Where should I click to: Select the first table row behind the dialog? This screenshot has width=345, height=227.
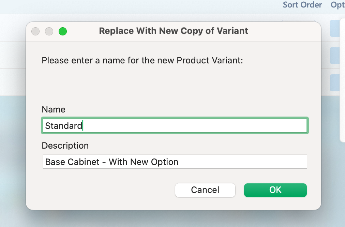click(x=14, y=28)
